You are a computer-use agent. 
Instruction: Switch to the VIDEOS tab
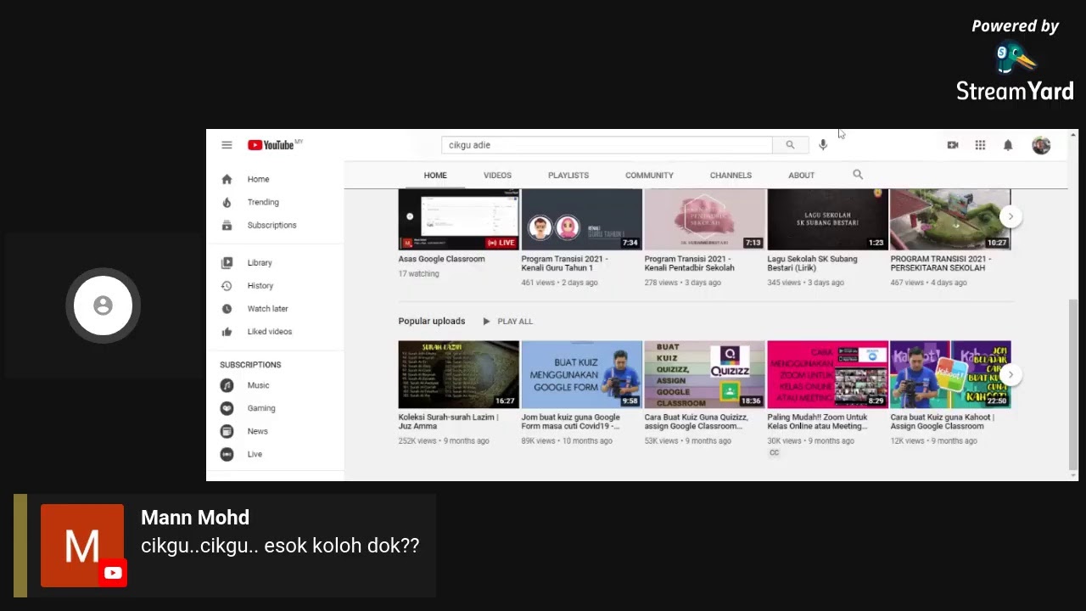coord(497,175)
